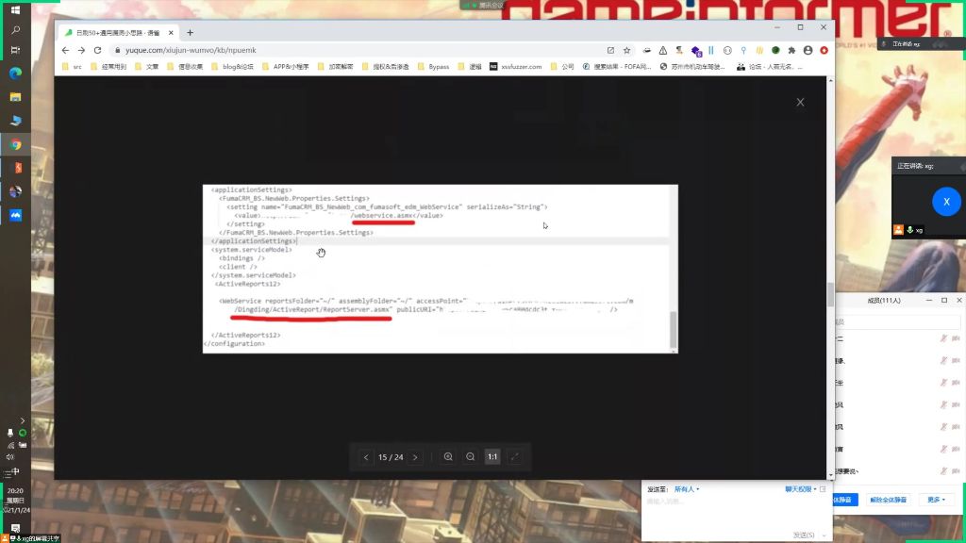
Task: Close the yuque browser tab
Action: (x=171, y=33)
